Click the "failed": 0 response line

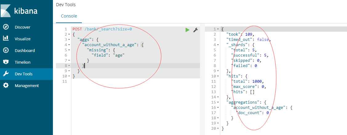click(244, 66)
